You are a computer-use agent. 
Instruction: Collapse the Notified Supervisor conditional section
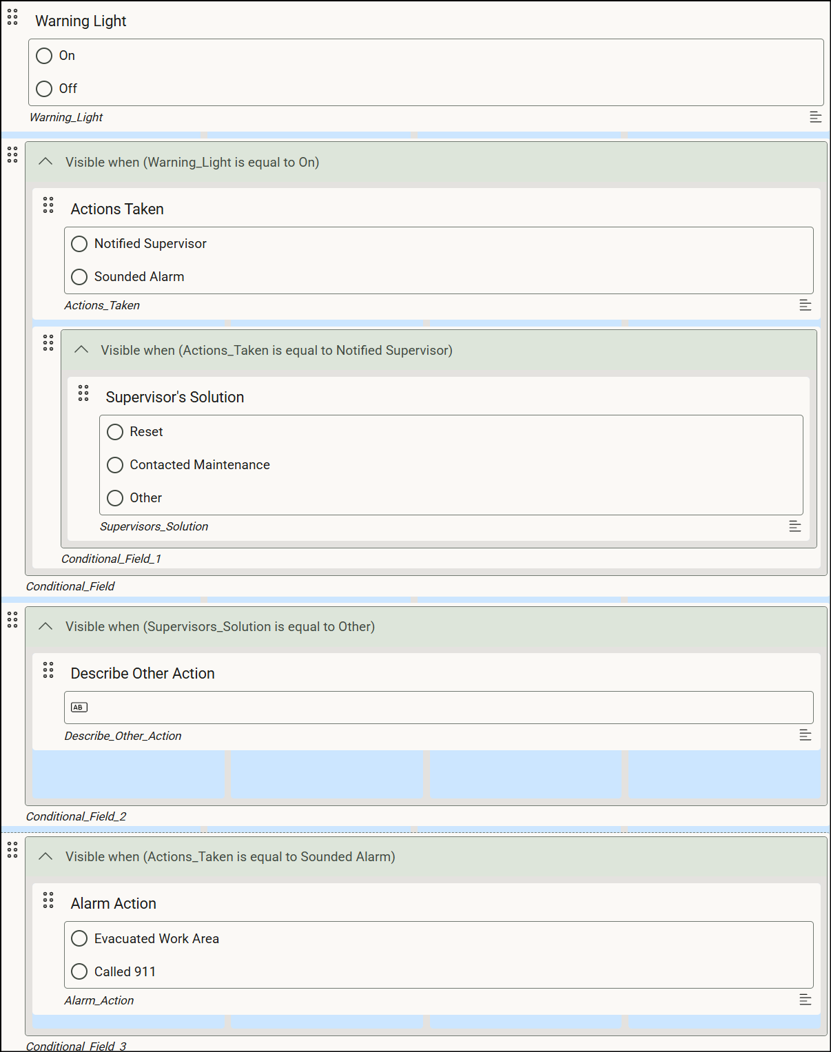(x=81, y=350)
